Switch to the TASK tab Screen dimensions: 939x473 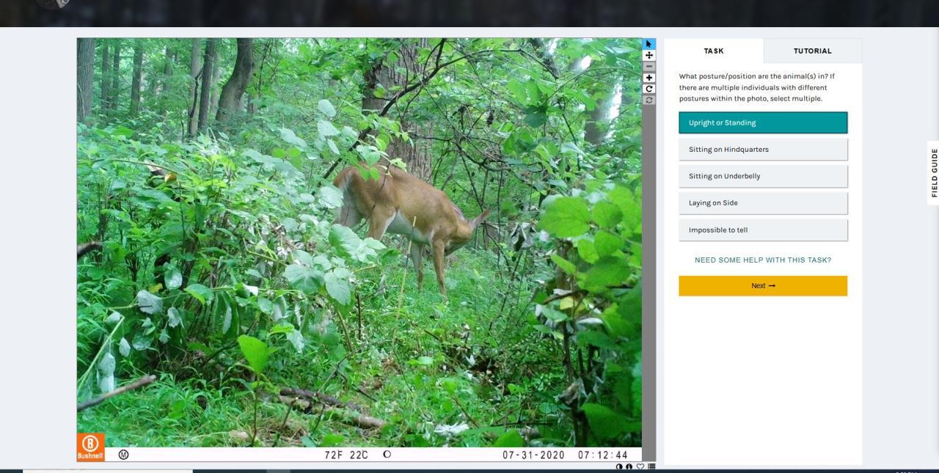(x=714, y=51)
